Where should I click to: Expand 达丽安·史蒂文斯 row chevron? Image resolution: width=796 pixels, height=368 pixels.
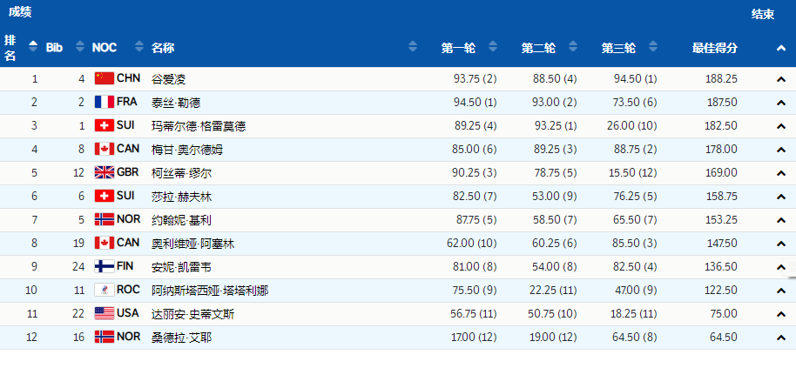point(781,314)
